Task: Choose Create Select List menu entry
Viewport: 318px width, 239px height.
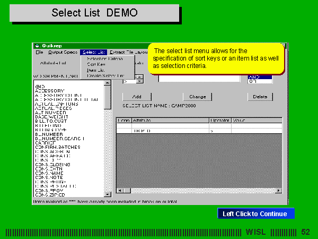Action: click(104, 75)
